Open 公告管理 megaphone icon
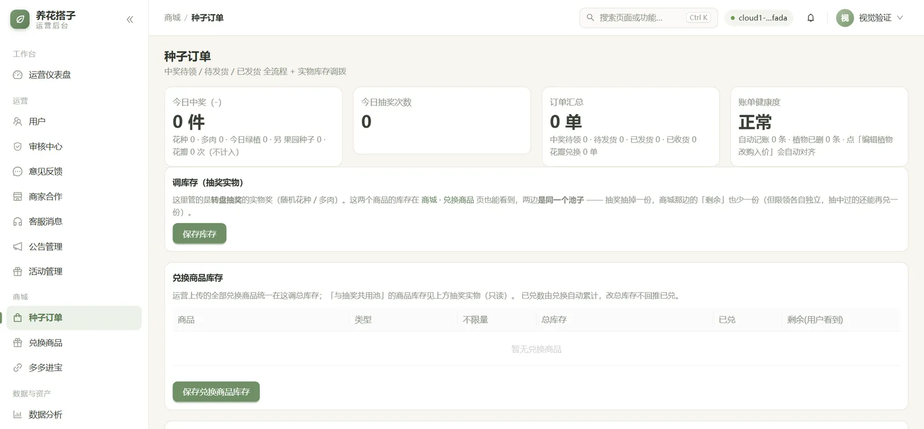The image size is (924, 429). pyautogui.click(x=18, y=247)
